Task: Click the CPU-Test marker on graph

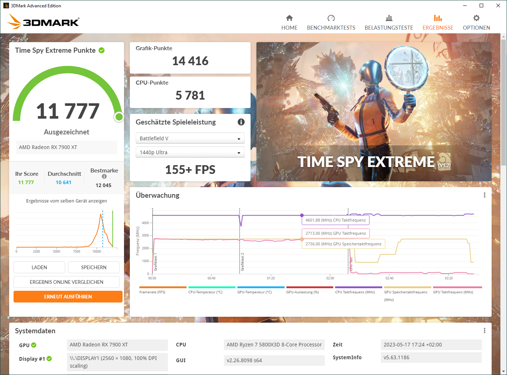Action: pos(350,263)
